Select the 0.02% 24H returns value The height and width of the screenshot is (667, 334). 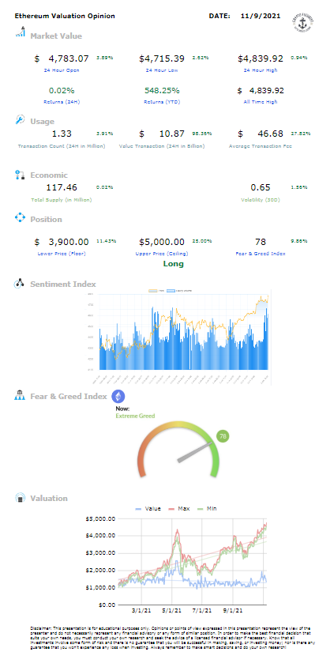[62, 91]
